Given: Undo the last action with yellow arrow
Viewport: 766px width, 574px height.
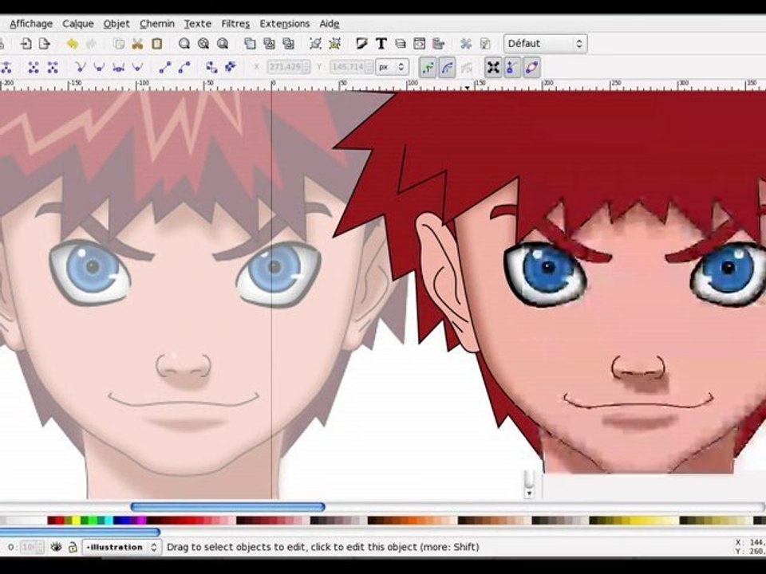Looking at the screenshot, I should [73, 44].
